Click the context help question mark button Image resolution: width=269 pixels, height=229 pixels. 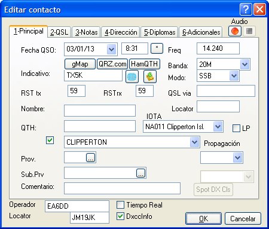(246, 9)
